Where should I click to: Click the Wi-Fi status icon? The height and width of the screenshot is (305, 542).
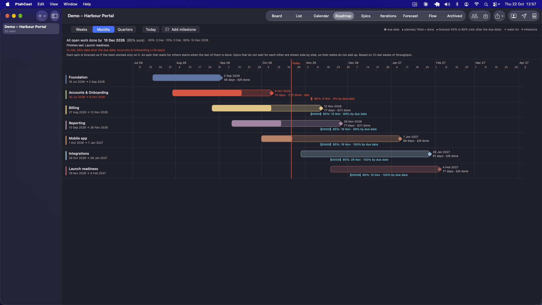pos(477,4)
